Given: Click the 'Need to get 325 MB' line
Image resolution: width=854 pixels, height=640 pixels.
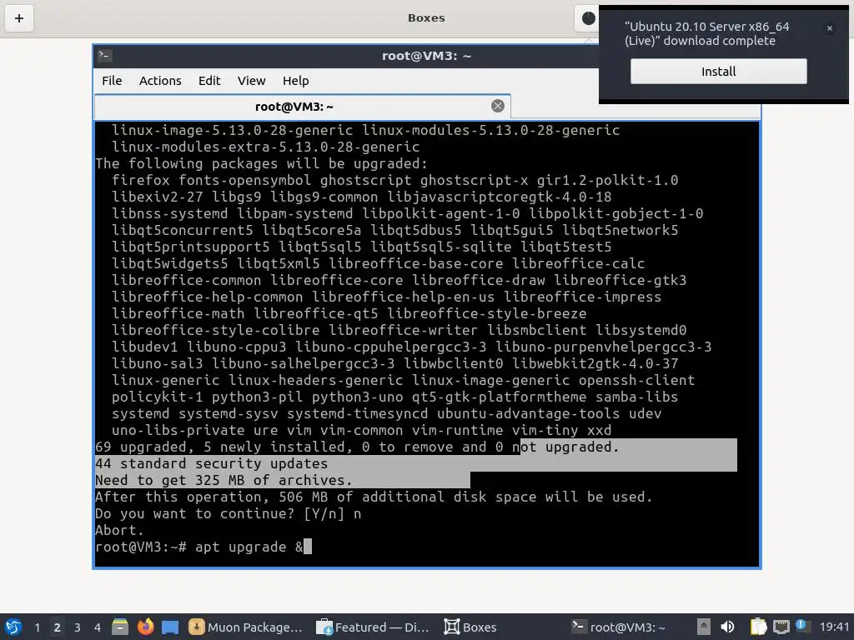Looking at the screenshot, I should (224, 480).
